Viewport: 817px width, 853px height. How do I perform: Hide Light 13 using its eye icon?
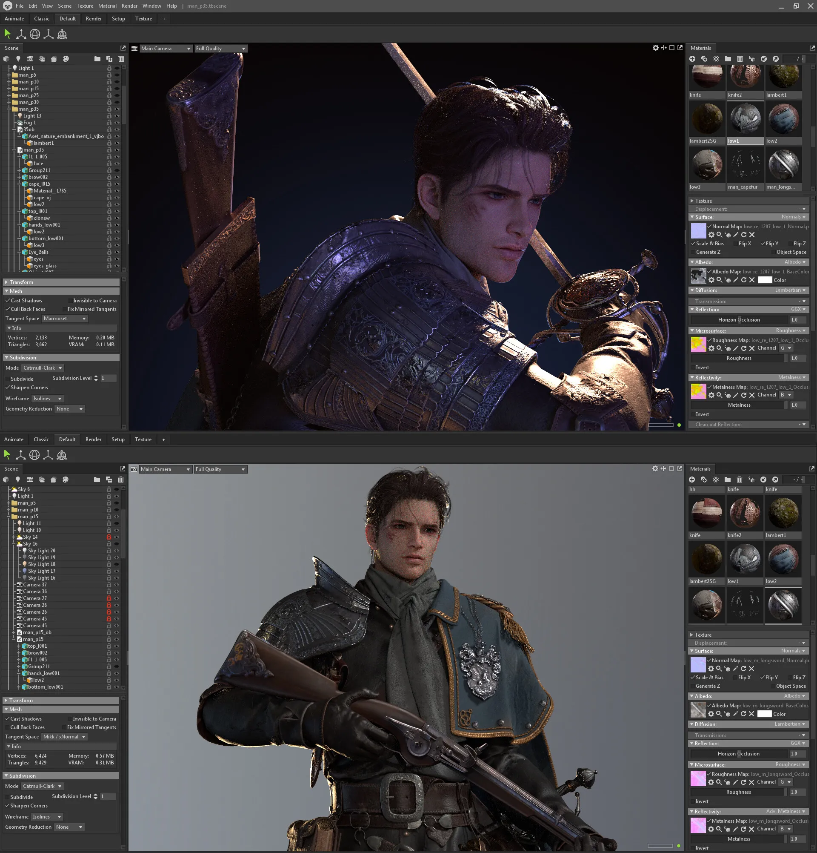[117, 116]
